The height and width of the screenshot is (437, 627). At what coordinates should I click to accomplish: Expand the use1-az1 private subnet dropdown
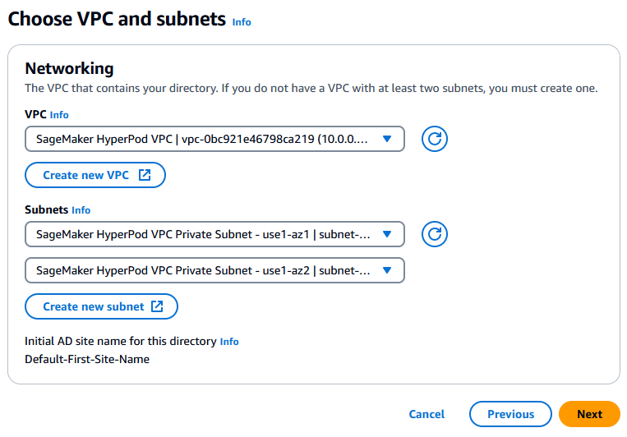pyautogui.click(x=205, y=235)
